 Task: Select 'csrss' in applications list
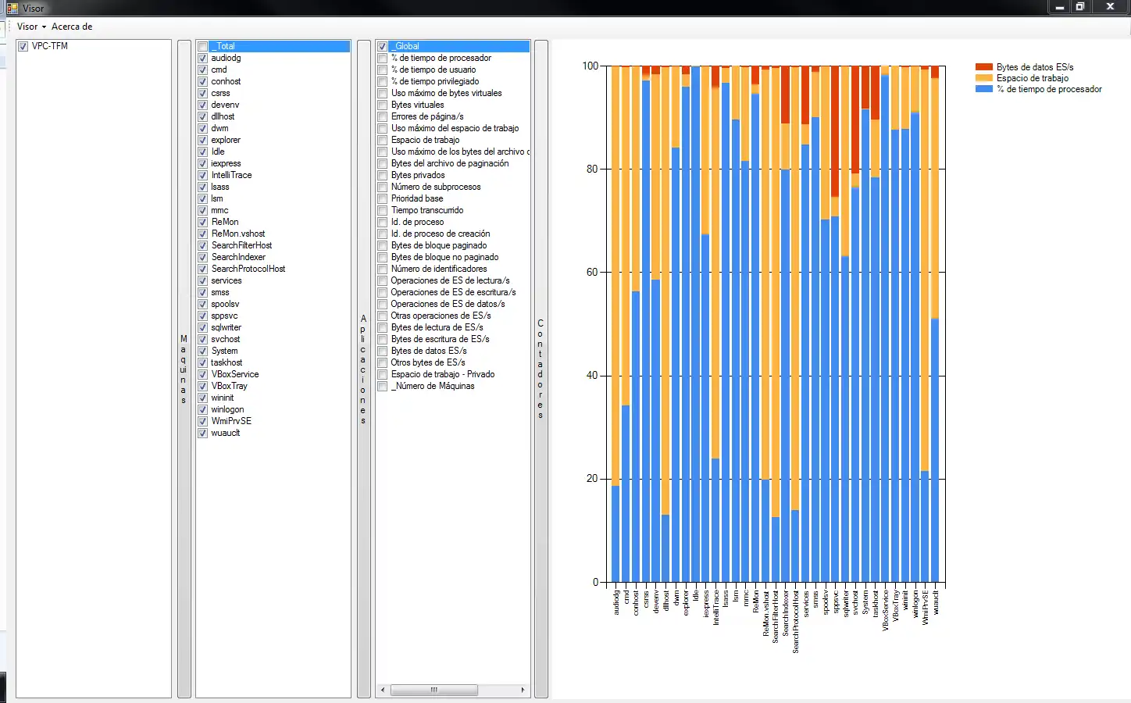(x=220, y=93)
